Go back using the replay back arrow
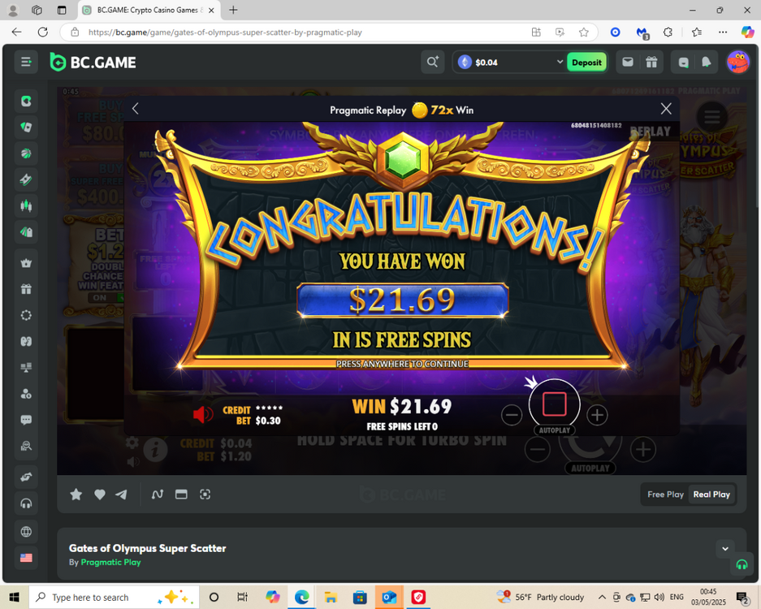Viewport: 761px width, 609px height. click(136, 109)
